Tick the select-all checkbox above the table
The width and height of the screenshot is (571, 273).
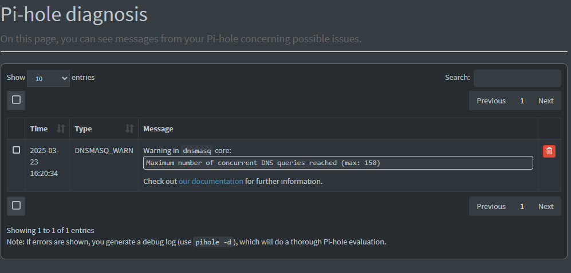click(x=16, y=100)
